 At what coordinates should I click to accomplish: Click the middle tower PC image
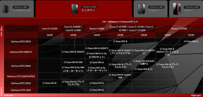coord(141,9)
